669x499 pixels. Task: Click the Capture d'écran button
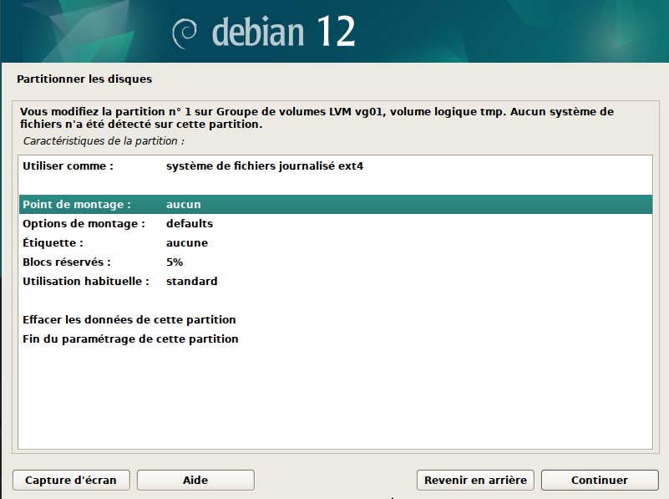coord(71,481)
